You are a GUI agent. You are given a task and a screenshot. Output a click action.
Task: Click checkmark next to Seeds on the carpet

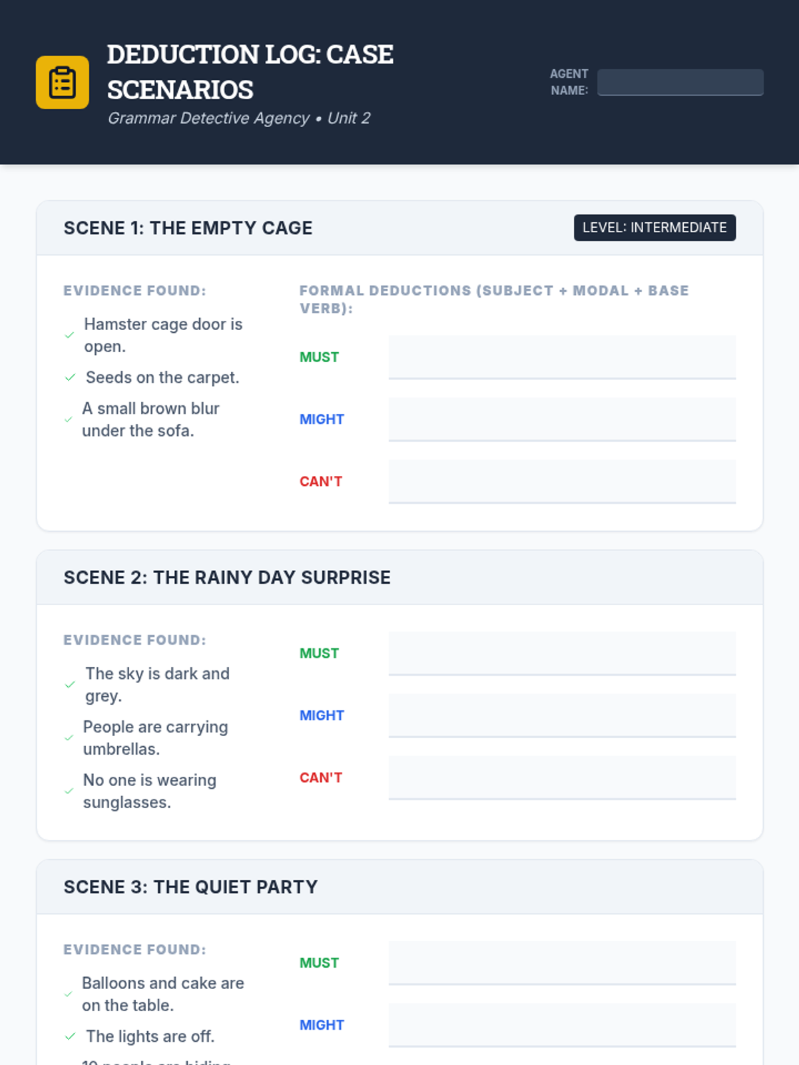point(70,377)
